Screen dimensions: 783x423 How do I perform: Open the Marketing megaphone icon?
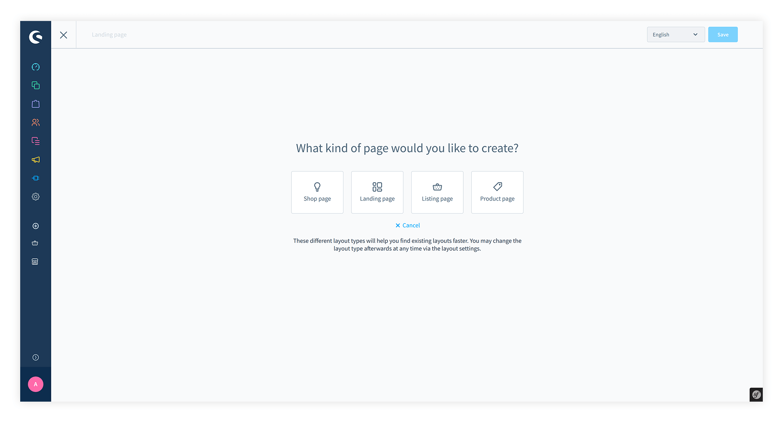[x=36, y=160]
